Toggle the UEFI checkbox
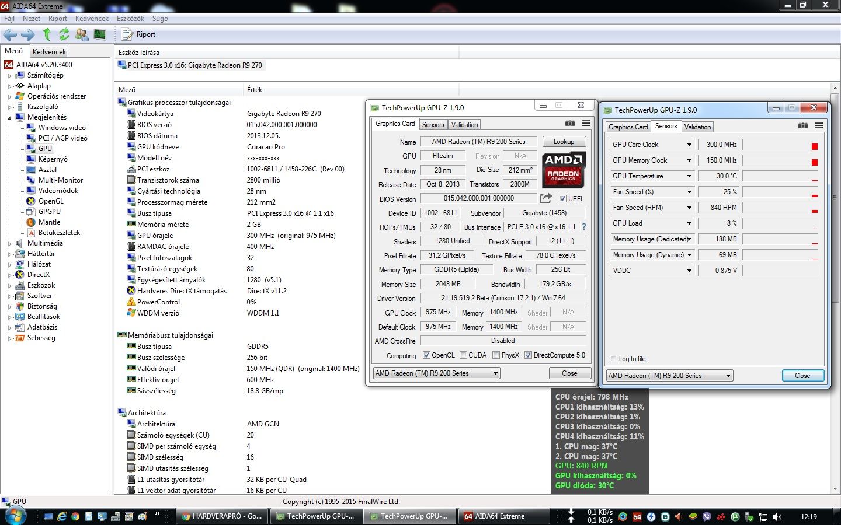This screenshot has height=525, width=841. point(562,199)
